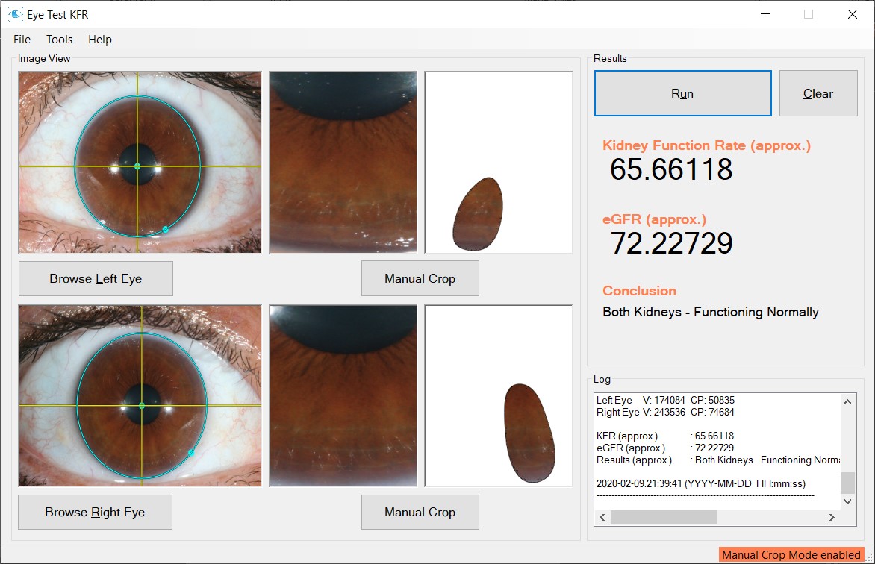875x564 pixels.
Task: Click the conclusion text 'Both Kidneys - Functioning Normally'
Action: [x=711, y=312]
